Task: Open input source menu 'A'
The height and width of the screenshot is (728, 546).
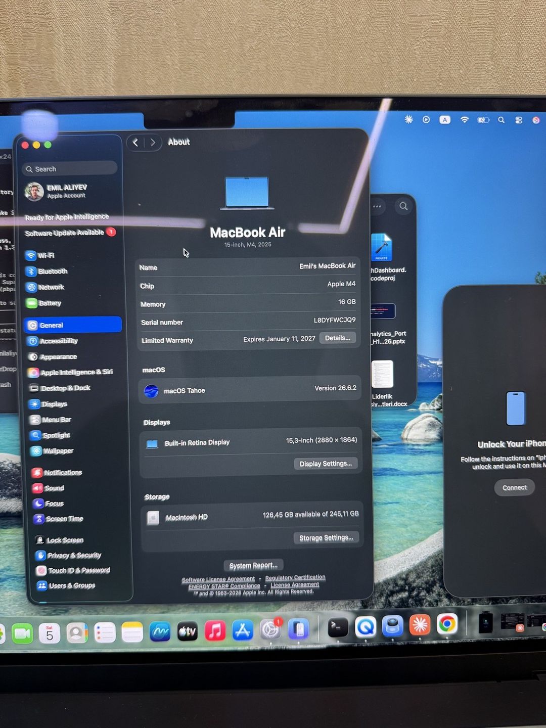Action: [444, 120]
